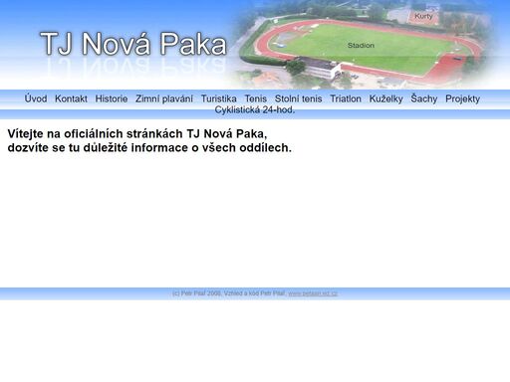The width and height of the screenshot is (510, 382).
Task: Open the Historie section
Action: point(112,98)
